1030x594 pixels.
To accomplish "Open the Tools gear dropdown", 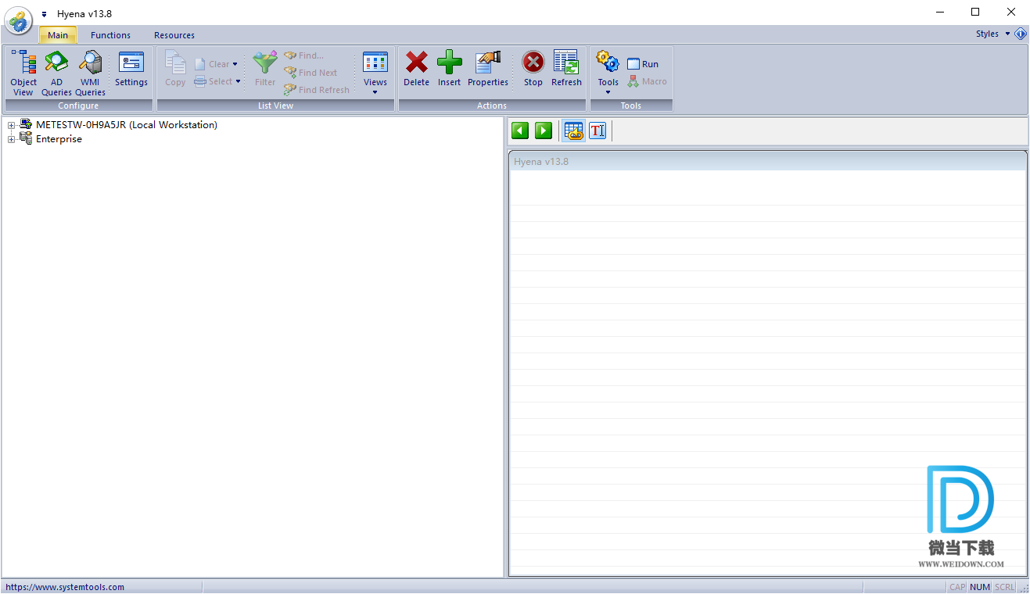I will pyautogui.click(x=608, y=73).
